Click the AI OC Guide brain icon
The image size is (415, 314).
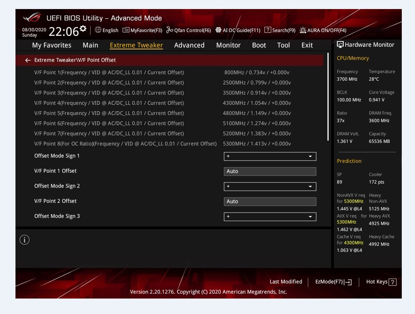coord(218,30)
